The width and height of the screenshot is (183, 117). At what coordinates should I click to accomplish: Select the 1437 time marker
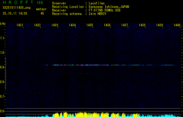(125, 25)
